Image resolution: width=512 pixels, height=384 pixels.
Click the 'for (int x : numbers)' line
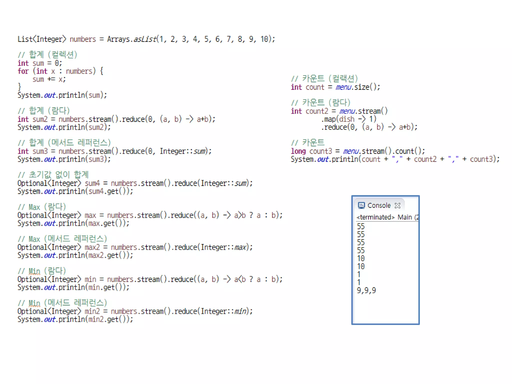[x=60, y=71]
